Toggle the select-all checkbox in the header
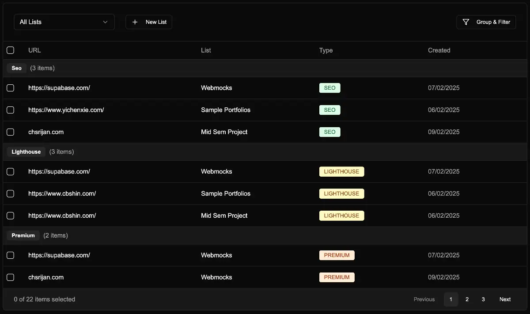This screenshot has width=530, height=314. 11,50
